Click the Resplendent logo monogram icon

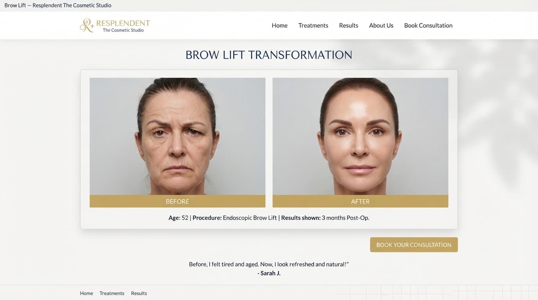coord(87,25)
